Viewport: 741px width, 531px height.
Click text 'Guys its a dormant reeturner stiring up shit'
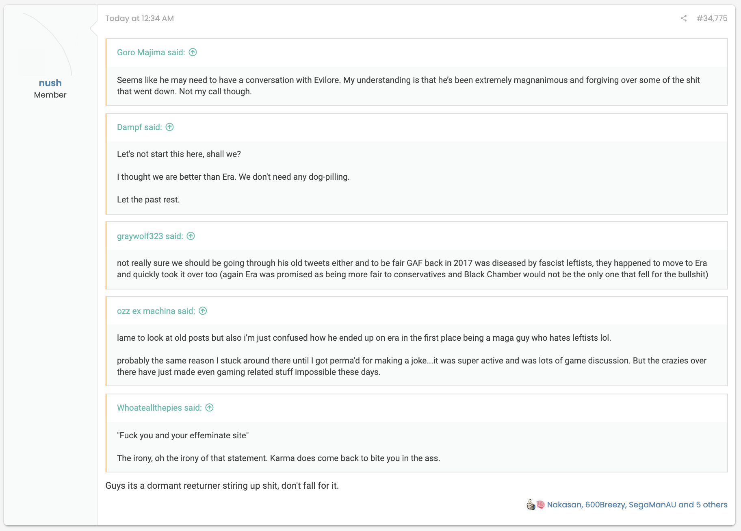click(192, 485)
